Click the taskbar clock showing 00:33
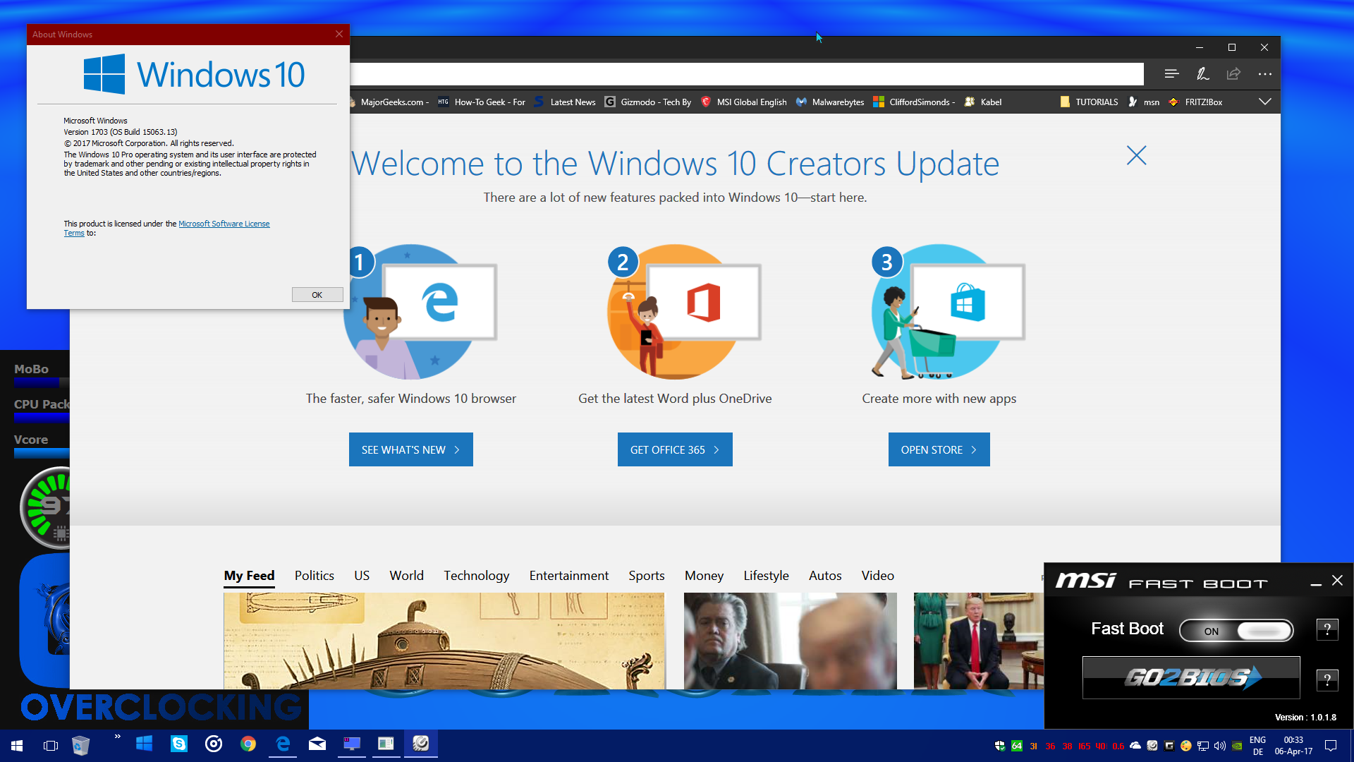 (x=1293, y=746)
